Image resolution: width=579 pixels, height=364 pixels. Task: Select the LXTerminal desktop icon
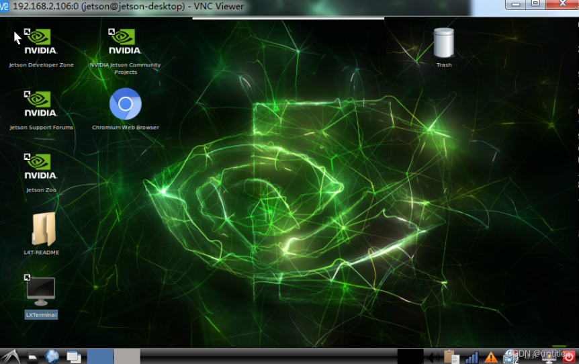pos(40,291)
